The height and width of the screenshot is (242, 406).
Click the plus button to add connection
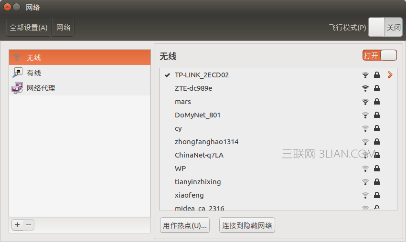tap(18, 225)
